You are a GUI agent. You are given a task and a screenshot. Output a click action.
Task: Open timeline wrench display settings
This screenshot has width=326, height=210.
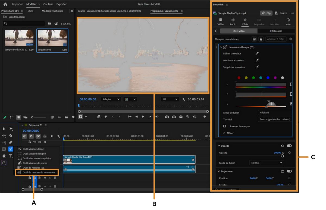pos(58,136)
